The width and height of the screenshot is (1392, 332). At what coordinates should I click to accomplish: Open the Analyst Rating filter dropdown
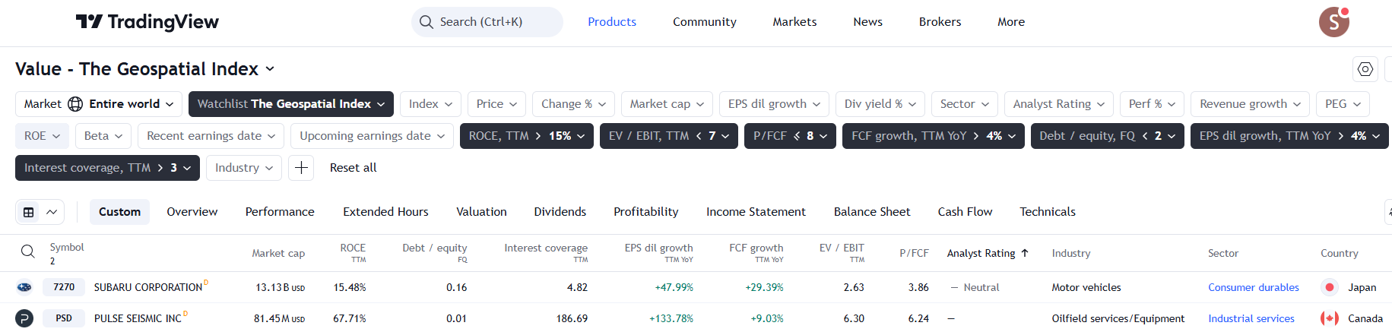click(1059, 104)
